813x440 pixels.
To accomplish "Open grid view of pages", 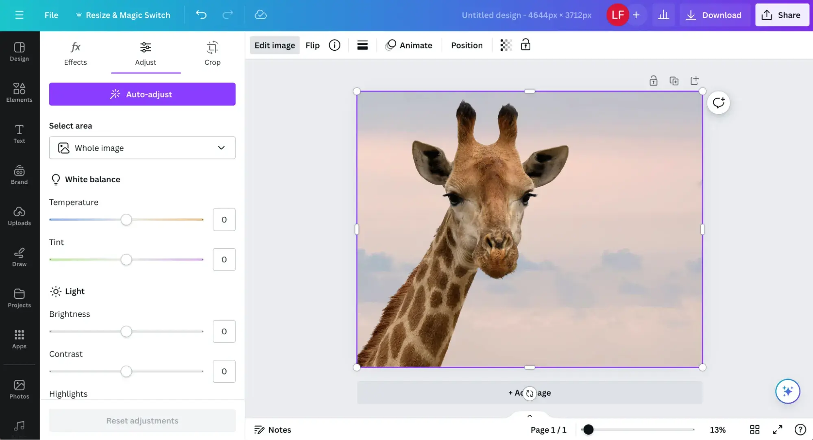I will [754, 429].
